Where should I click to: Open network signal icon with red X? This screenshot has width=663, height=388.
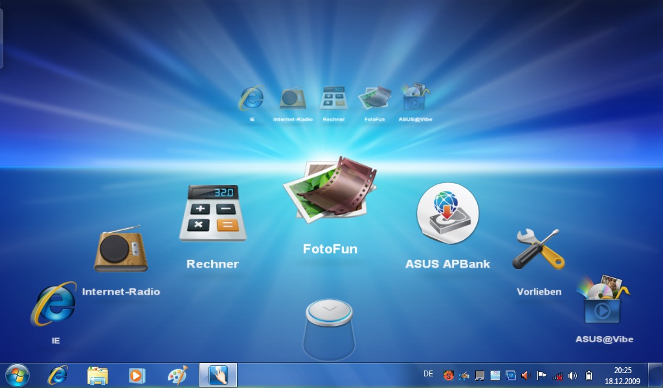point(557,376)
